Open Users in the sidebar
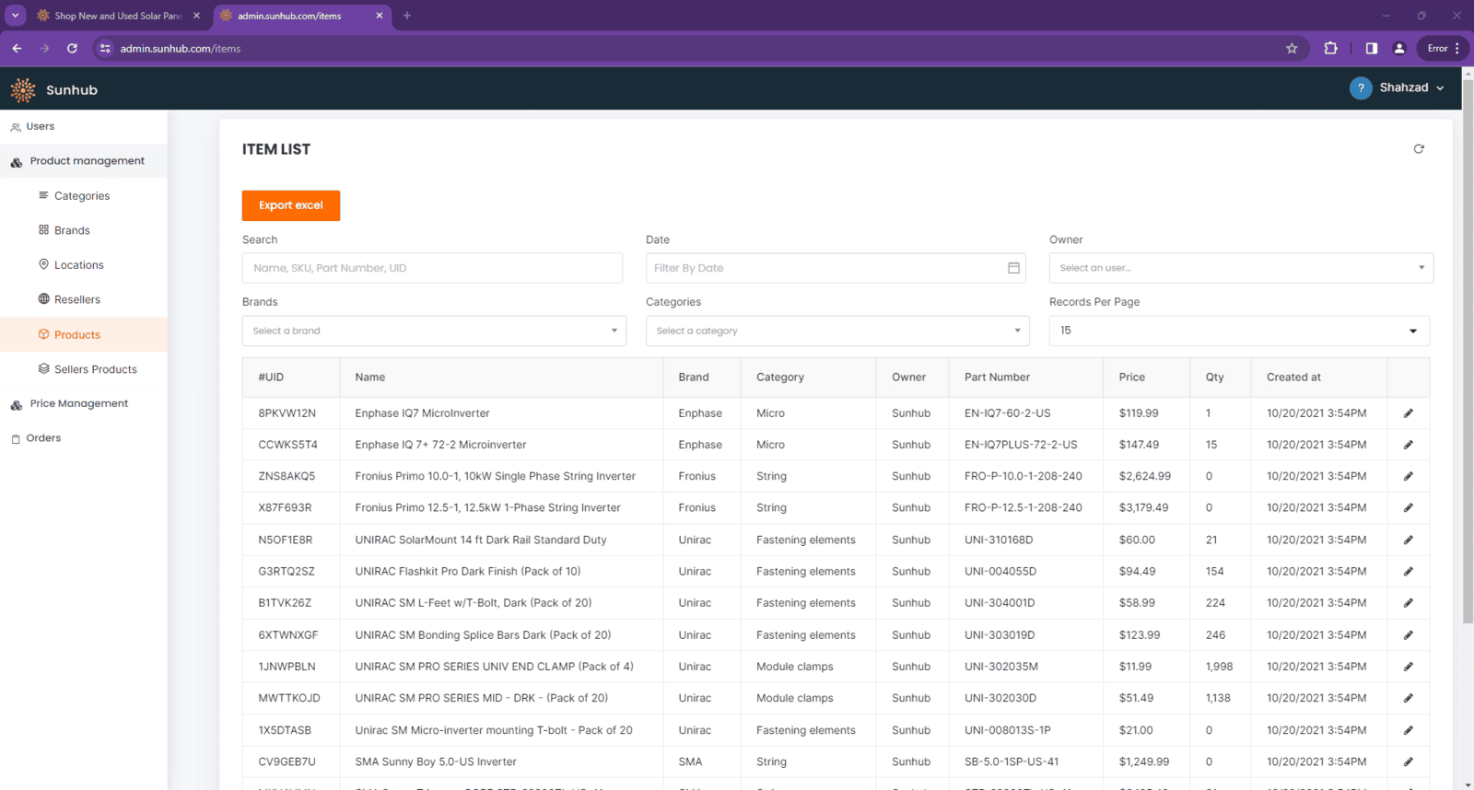The width and height of the screenshot is (1474, 790). tap(83, 127)
